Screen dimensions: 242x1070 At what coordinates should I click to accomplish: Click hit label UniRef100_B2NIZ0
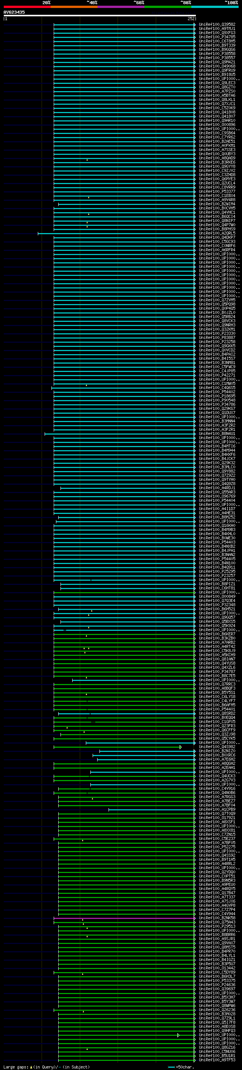217,751
